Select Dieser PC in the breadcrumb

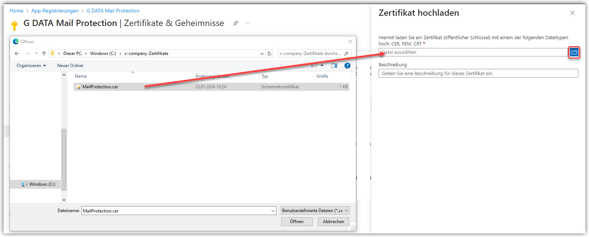point(73,53)
